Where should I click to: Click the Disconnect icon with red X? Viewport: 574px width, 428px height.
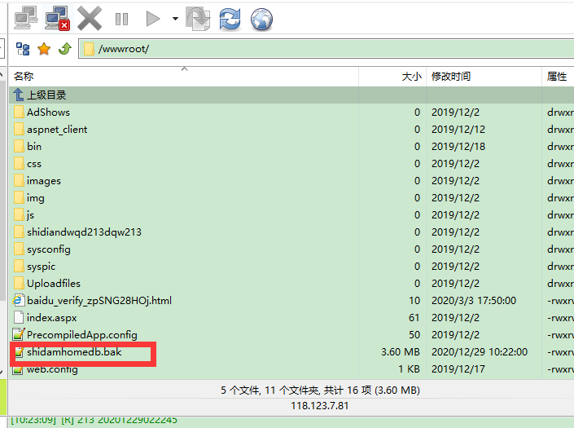click(x=57, y=17)
